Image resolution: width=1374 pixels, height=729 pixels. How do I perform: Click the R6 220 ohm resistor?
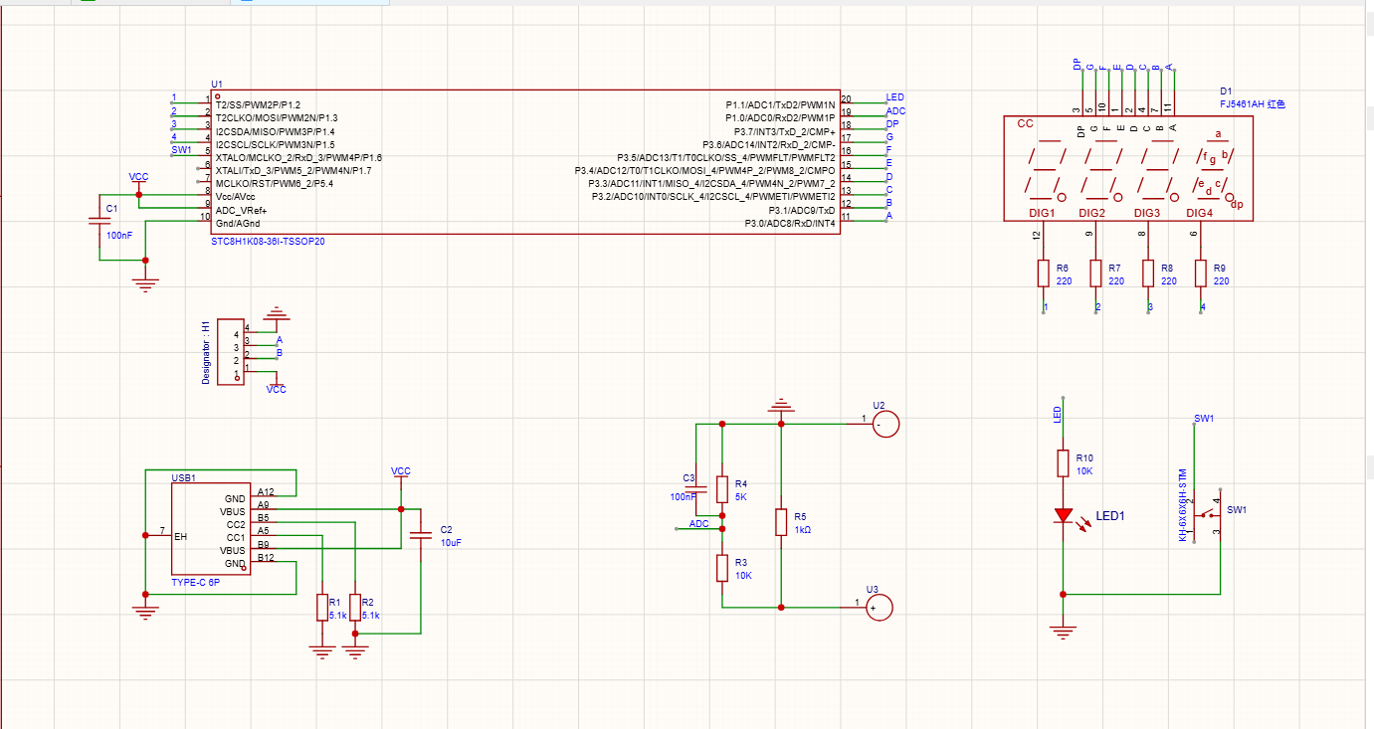click(x=1043, y=273)
